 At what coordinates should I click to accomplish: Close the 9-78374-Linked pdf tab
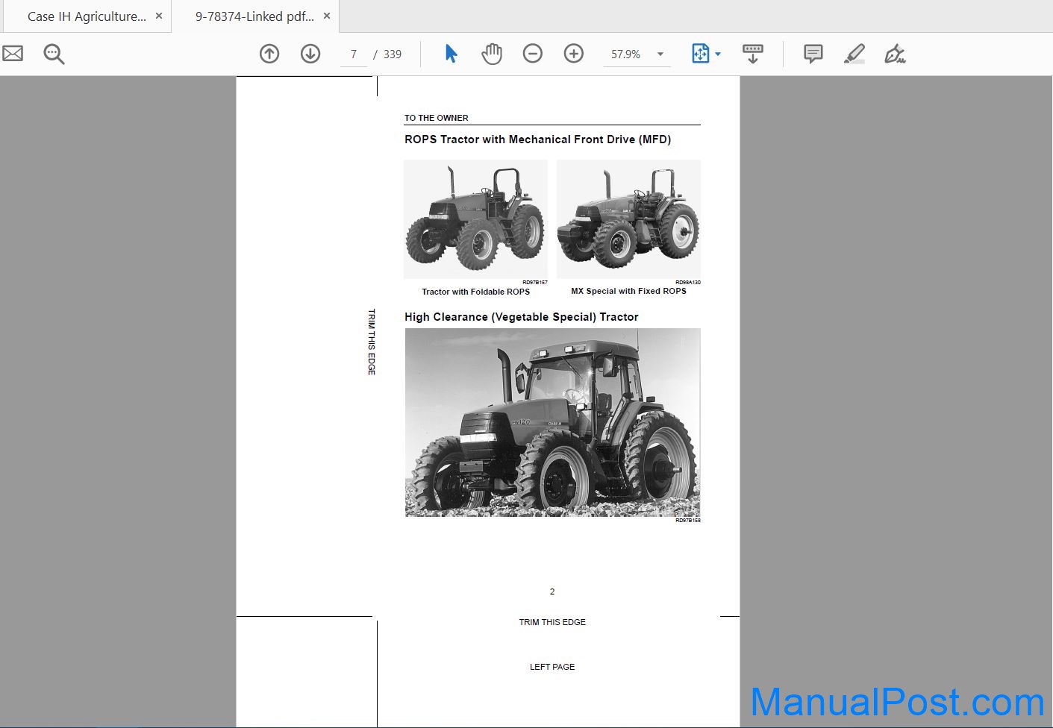[327, 16]
